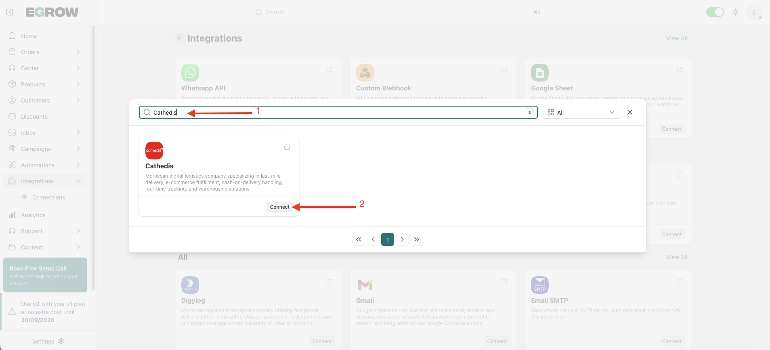The image size is (770, 350).
Task: Open Discounts in the sidebar
Action: pyautogui.click(x=45, y=117)
